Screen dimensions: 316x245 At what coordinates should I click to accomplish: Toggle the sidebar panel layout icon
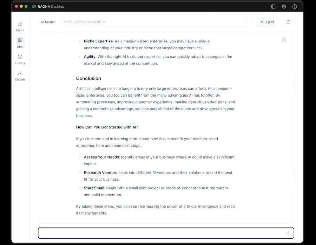coord(273,7)
